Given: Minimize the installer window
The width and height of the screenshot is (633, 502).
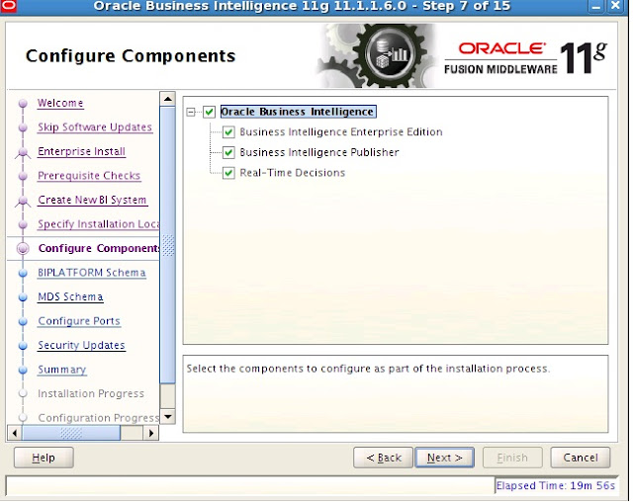Looking at the screenshot, I should [595, 6].
